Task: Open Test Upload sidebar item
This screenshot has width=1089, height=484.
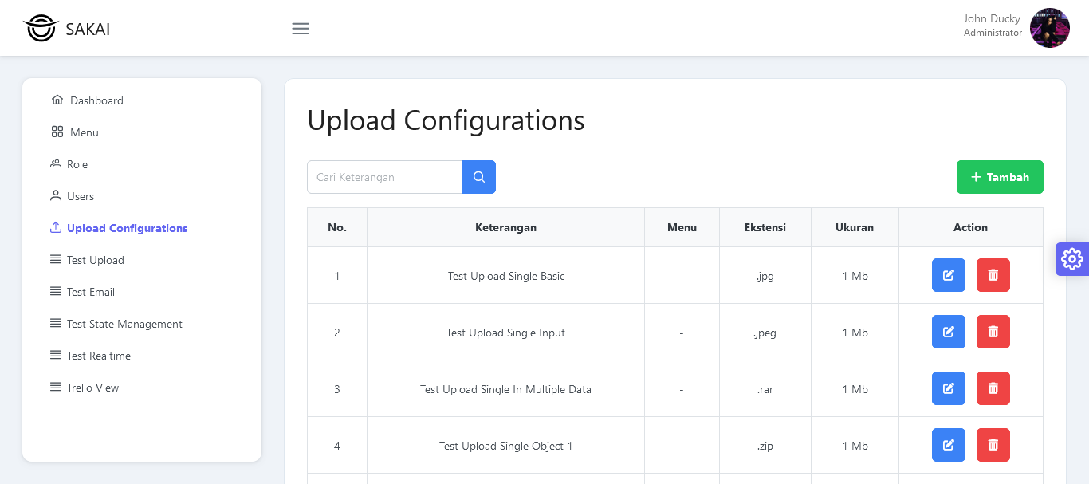Action: 142,260
